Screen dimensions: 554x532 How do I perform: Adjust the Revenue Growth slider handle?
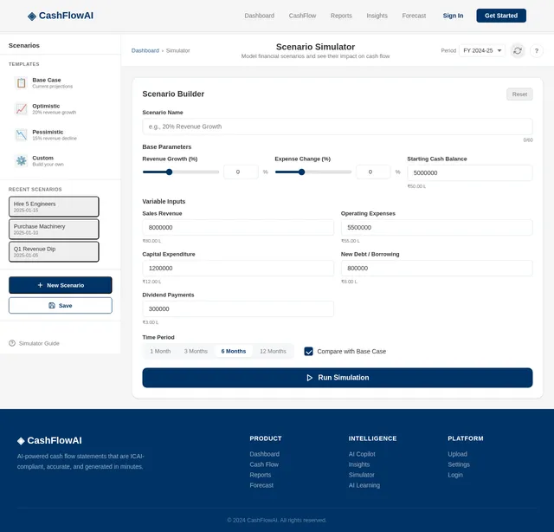click(x=170, y=172)
